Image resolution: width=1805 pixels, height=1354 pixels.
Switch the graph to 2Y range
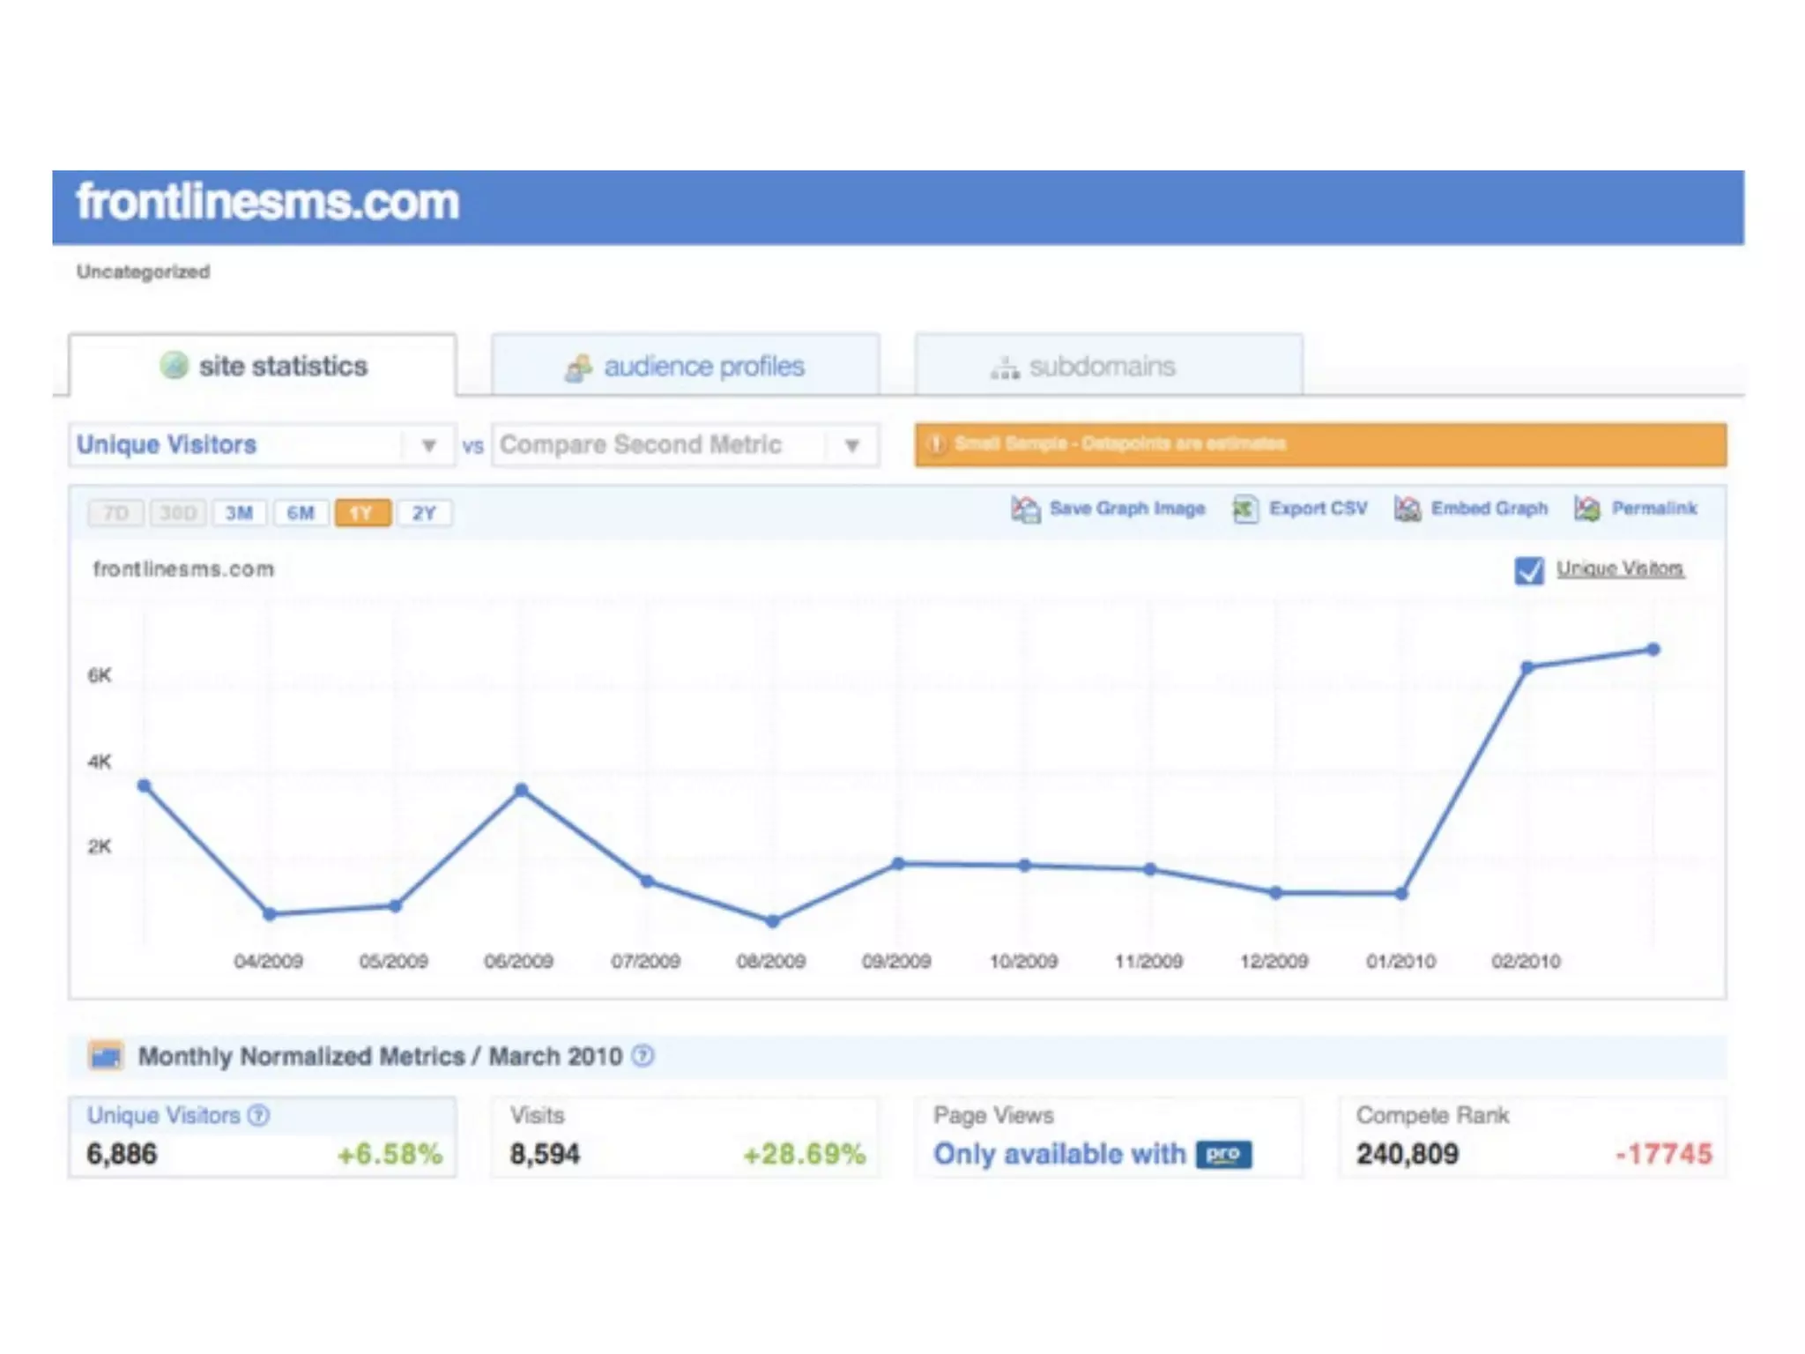(424, 513)
